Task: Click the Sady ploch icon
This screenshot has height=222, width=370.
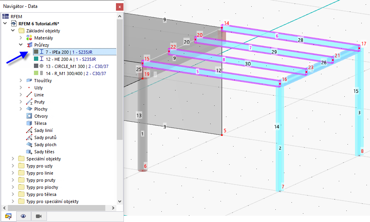Action: click(29, 145)
